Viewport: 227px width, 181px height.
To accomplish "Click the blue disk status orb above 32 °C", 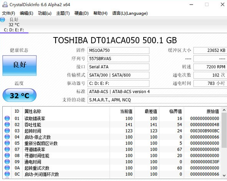I will click(2, 19).
